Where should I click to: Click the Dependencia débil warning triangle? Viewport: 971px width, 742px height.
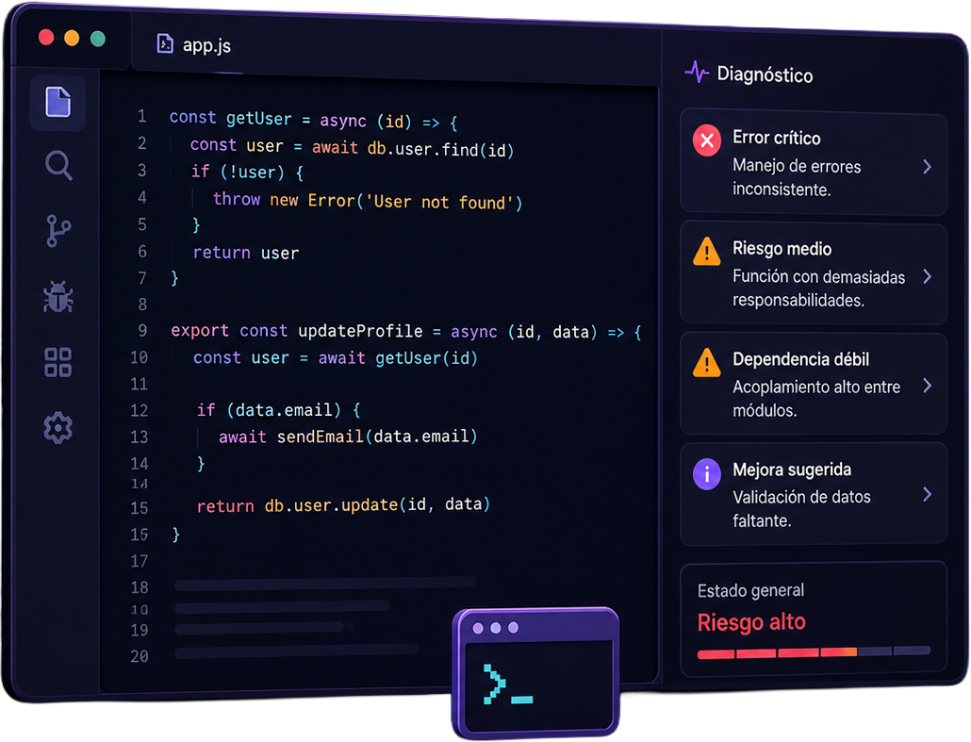coord(707,363)
